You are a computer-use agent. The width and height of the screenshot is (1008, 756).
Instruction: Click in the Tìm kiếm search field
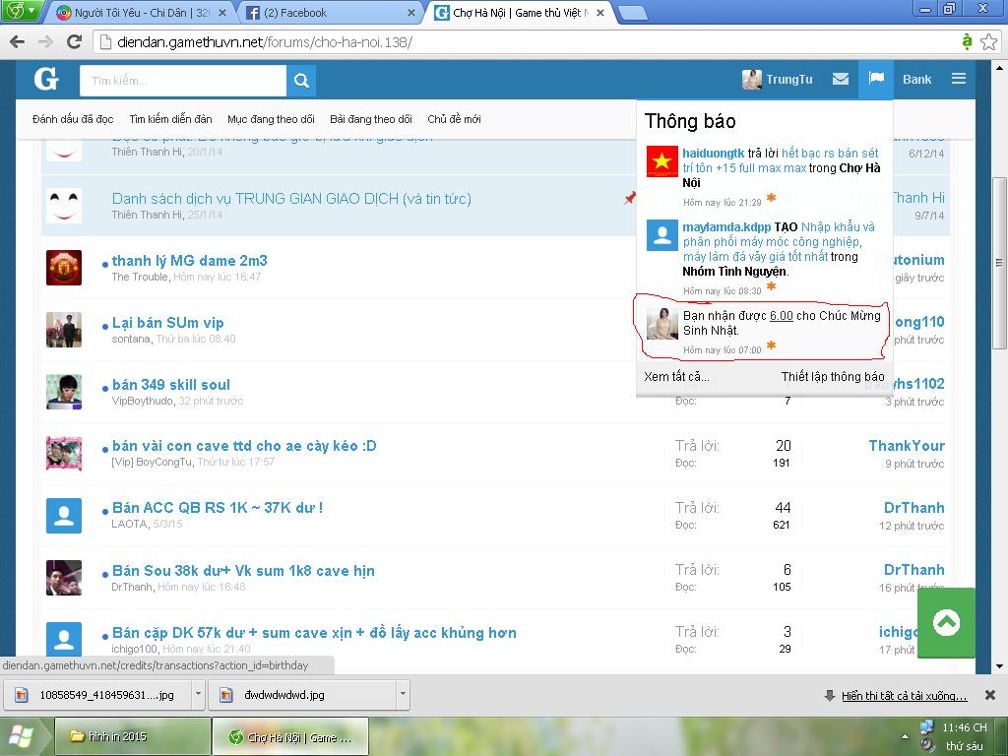pos(183,81)
